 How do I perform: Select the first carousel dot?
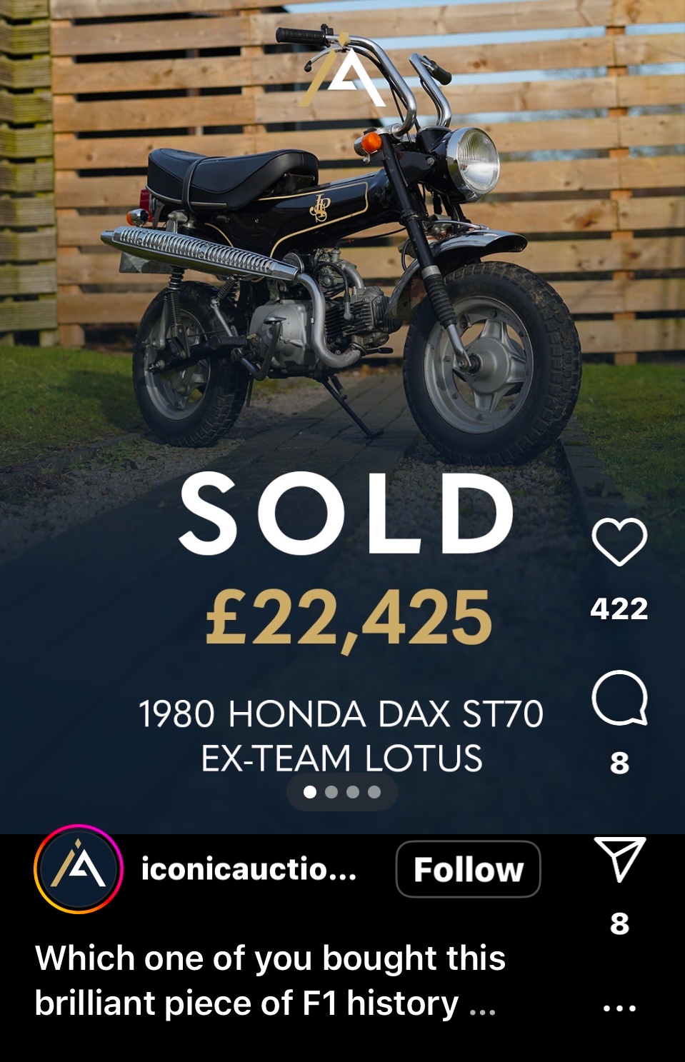[310, 792]
